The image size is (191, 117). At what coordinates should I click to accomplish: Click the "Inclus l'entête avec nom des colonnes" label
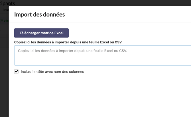coord(52,72)
